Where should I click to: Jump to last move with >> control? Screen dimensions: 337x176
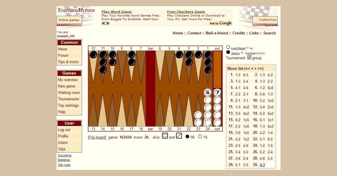coord(261,68)
